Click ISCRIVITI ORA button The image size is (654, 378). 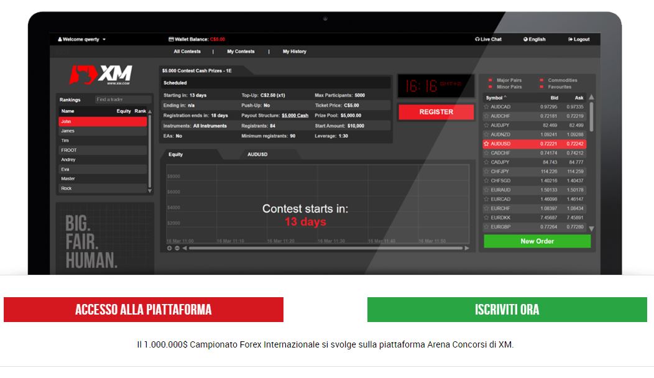click(507, 310)
